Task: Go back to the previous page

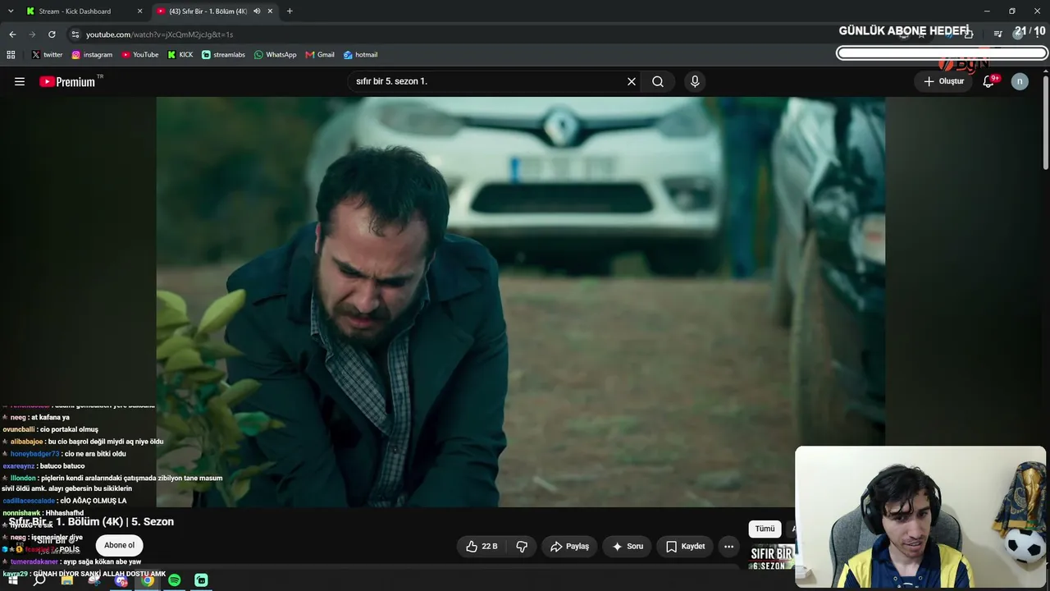Action: pos(12,34)
